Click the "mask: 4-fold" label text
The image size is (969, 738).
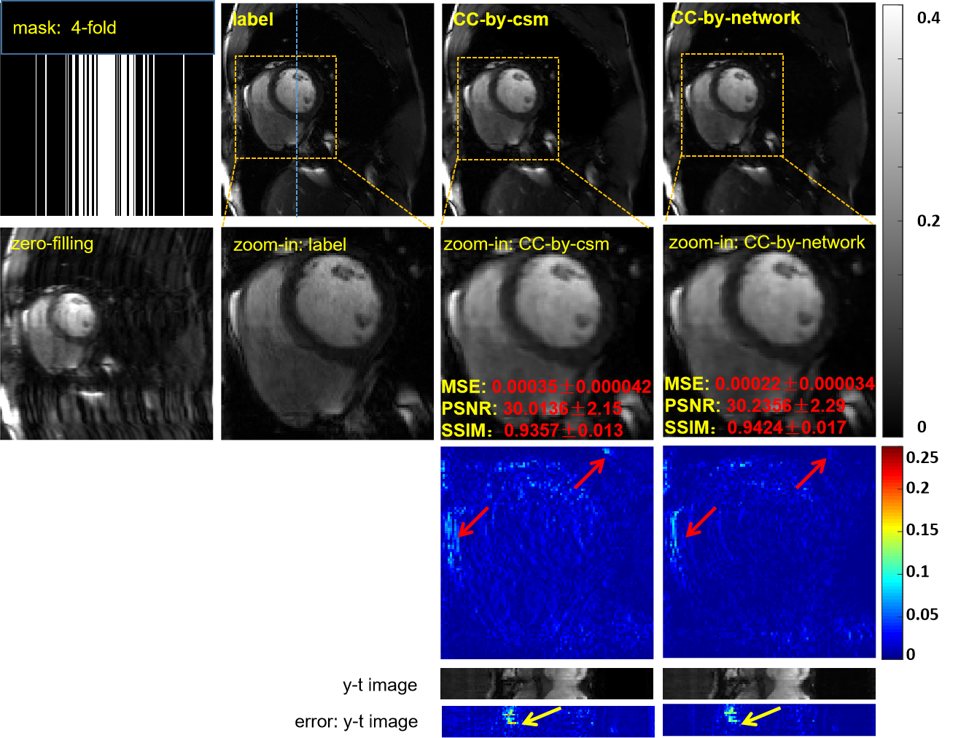(65, 28)
